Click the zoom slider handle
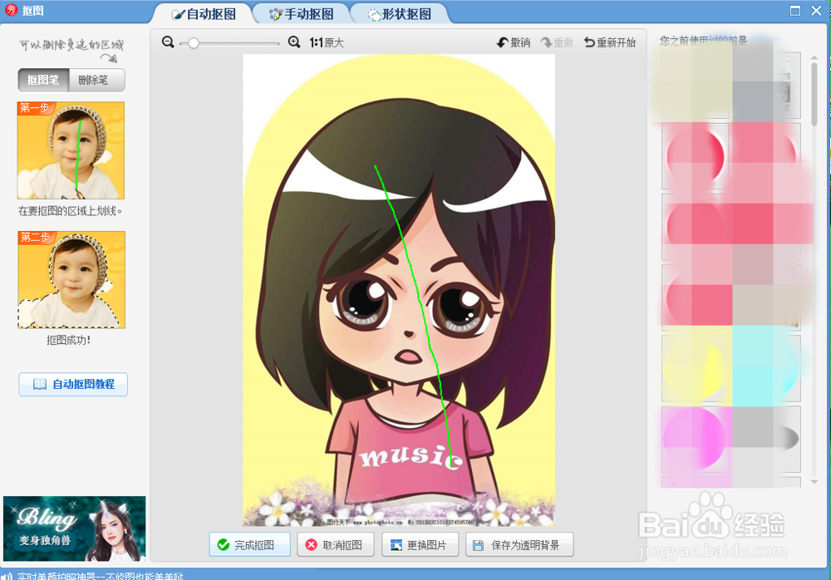The width and height of the screenshot is (831, 580). click(194, 43)
